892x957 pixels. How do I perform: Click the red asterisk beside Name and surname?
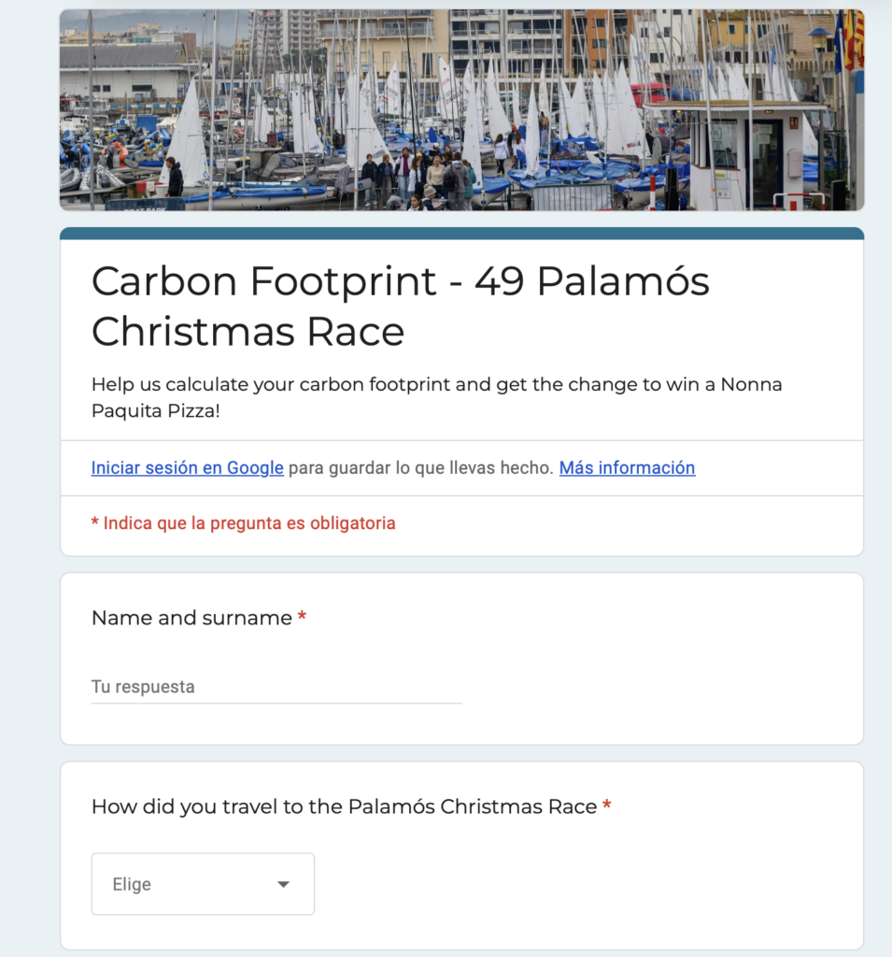pyautogui.click(x=302, y=617)
